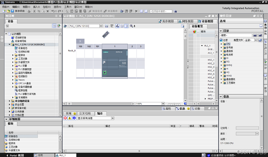Open an existing project via toolbar icon
Screen dimensions: 268x157
pos(8,11)
